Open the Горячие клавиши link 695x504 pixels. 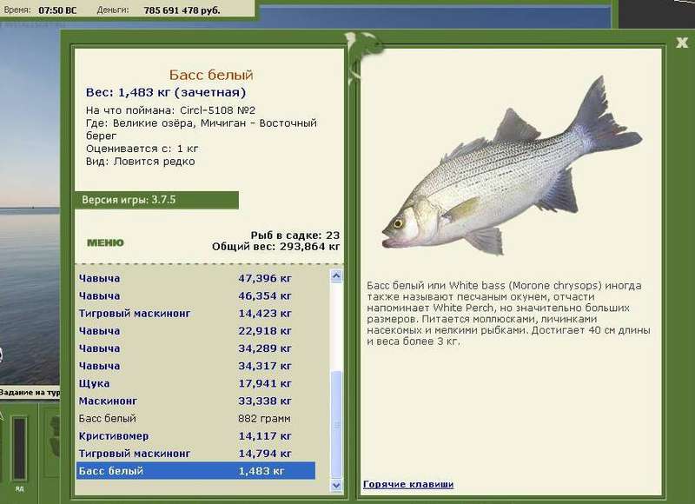(408, 484)
